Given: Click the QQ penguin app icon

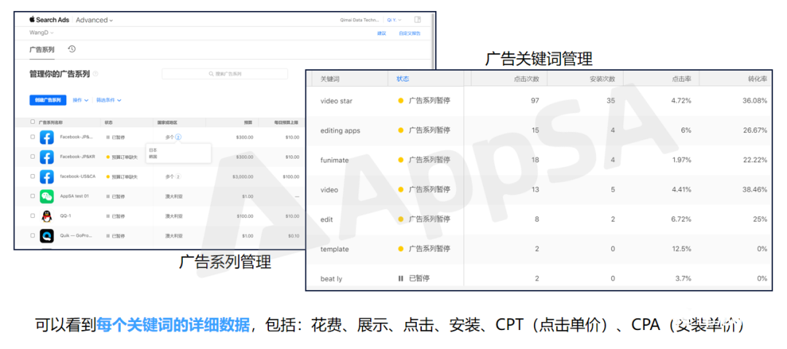Looking at the screenshot, I should pos(47,216).
